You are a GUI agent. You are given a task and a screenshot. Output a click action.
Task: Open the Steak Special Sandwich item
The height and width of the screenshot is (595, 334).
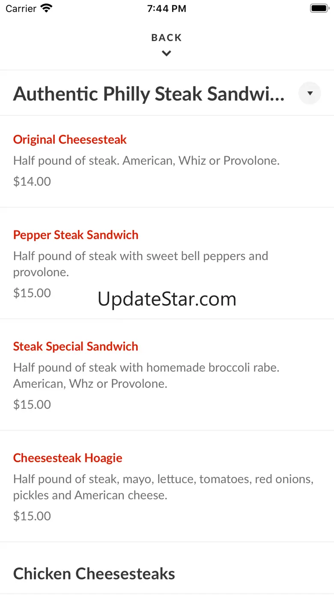pos(76,346)
